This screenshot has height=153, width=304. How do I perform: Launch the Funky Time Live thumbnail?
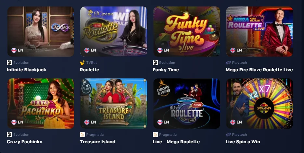pos(187,31)
